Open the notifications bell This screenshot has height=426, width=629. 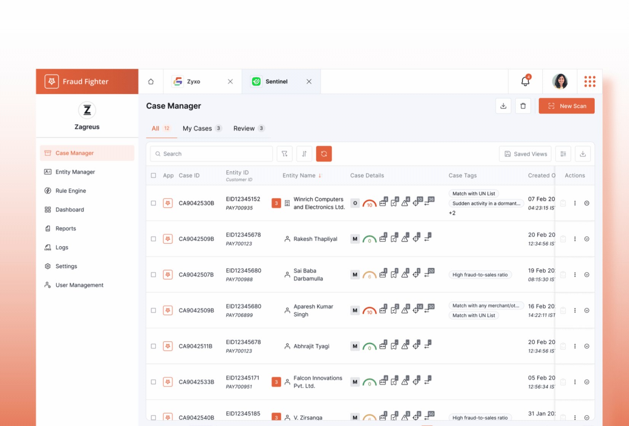[x=525, y=81]
